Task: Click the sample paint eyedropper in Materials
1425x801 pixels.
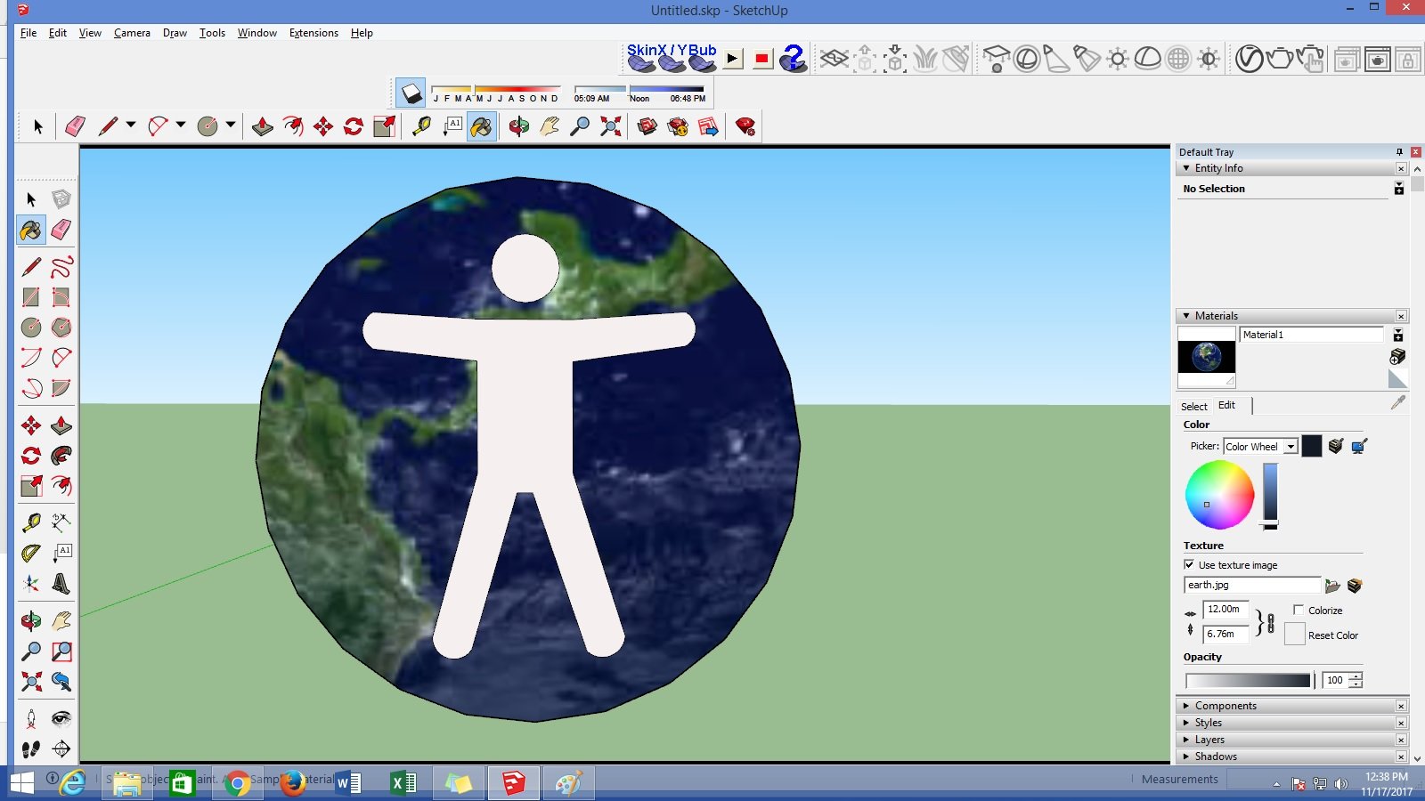Action: [x=1398, y=403]
